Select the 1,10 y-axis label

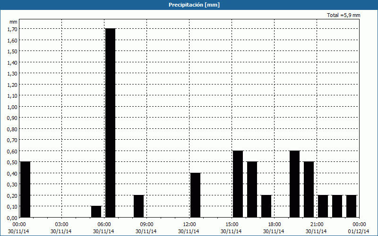coord(13,96)
